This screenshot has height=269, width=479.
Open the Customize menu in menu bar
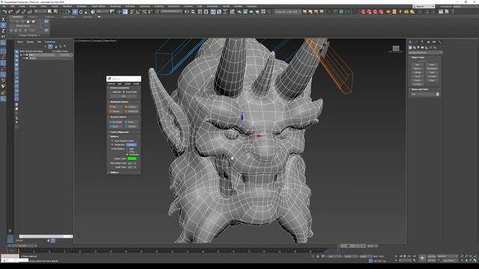tap(144, 6)
